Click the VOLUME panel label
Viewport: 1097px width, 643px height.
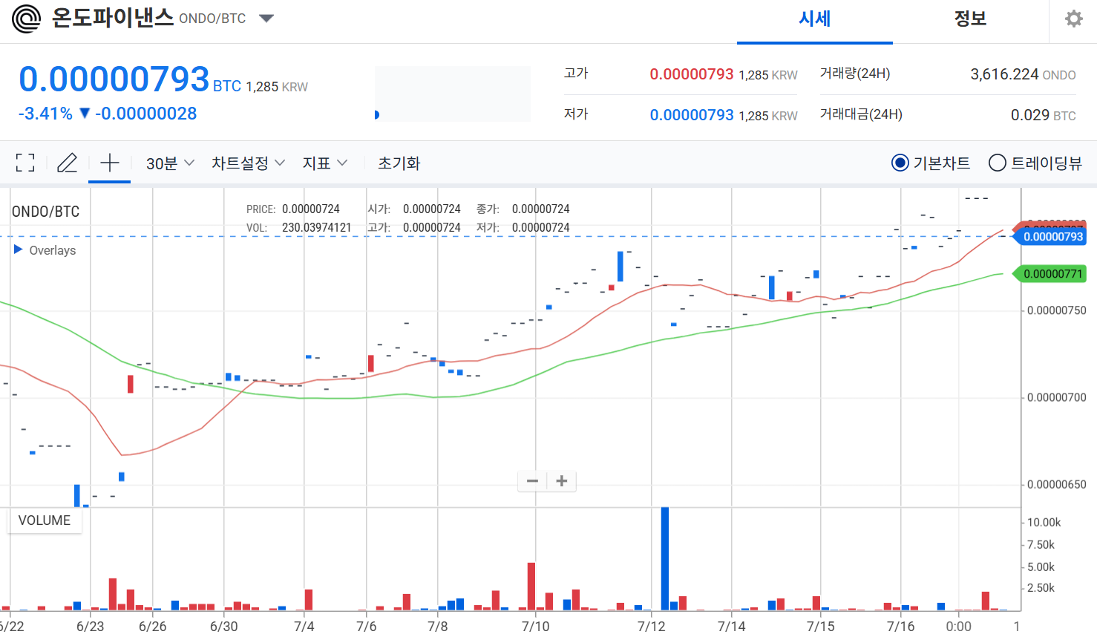click(x=45, y=520)
